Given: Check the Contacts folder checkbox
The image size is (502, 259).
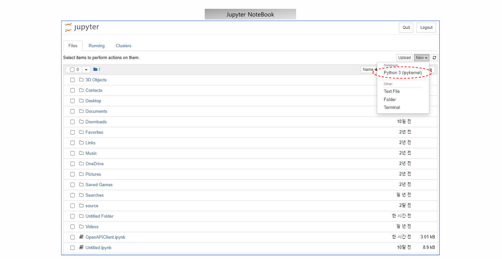Looking at the screenshot, I should pos(72,90).
